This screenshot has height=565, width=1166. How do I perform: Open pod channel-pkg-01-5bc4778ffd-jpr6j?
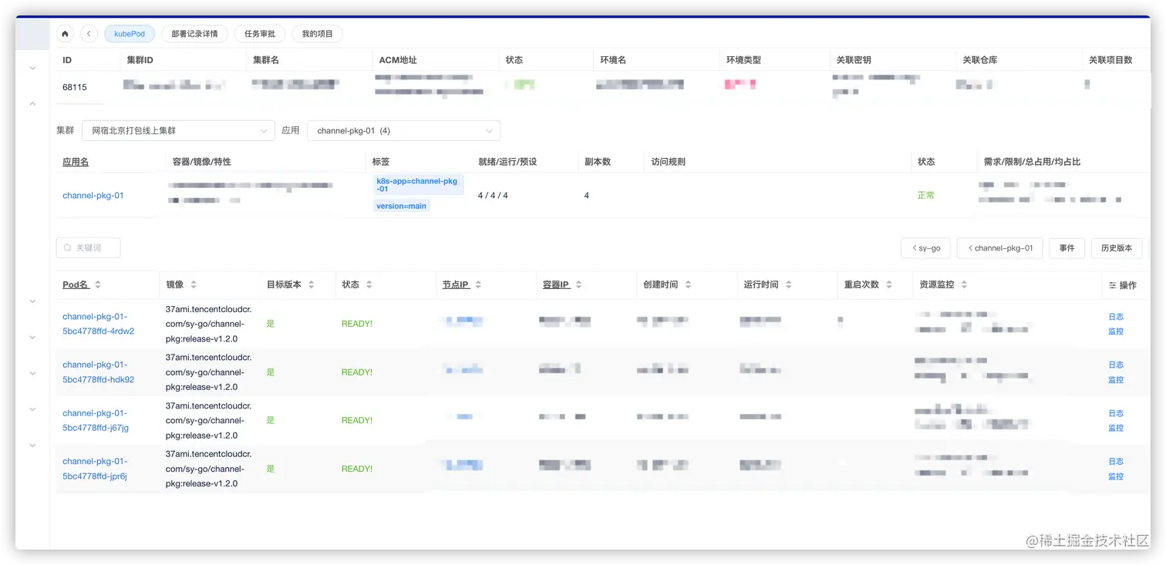coord(95,469)
